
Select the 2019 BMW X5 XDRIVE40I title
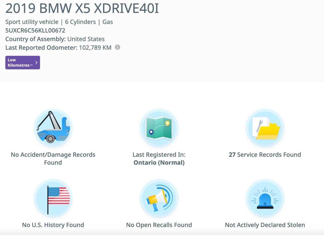[82, 8]
